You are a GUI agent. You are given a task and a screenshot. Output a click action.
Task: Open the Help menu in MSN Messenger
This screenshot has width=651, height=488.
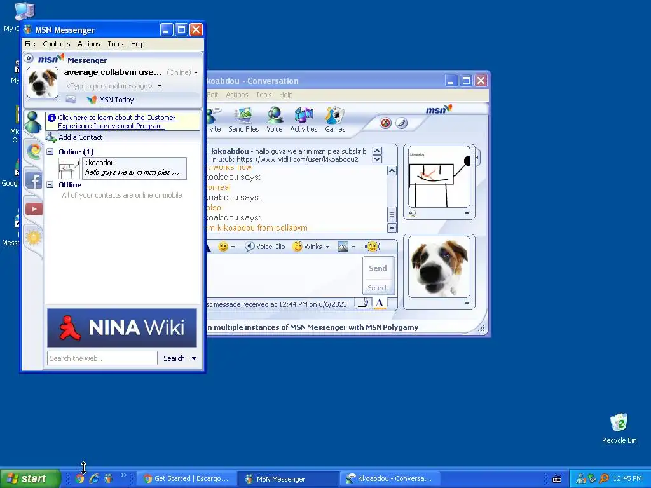click(138, 44)
